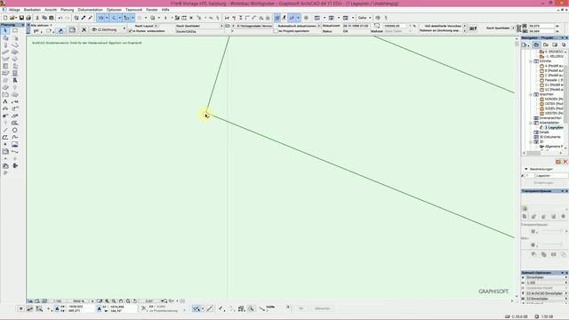Open the Planung menu
The image size is (569, 320).
tap(68, 10)
